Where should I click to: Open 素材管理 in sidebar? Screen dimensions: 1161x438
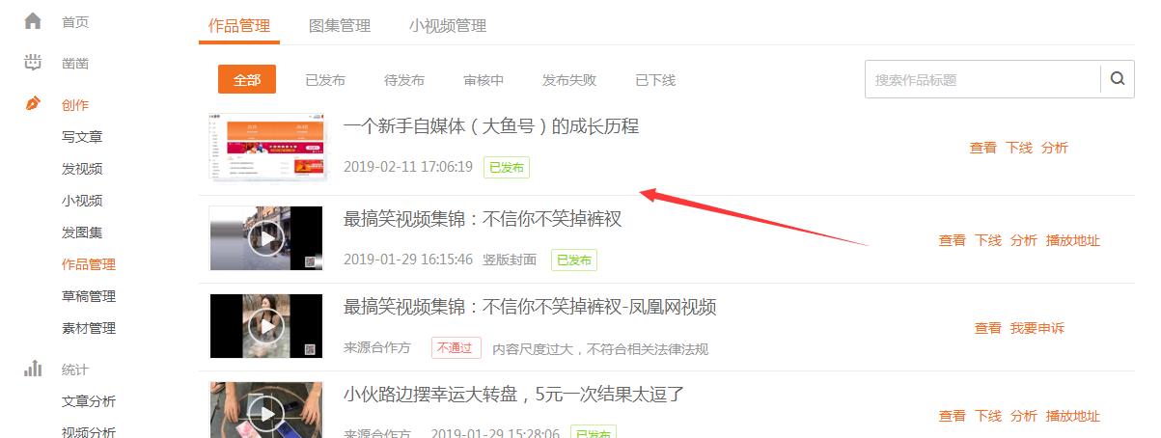[89, 328]
